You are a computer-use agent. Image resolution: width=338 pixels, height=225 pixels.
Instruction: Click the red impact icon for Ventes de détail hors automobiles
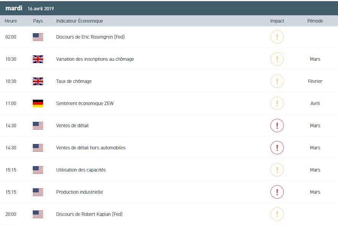pyautogui.click(x=277, y=148)
